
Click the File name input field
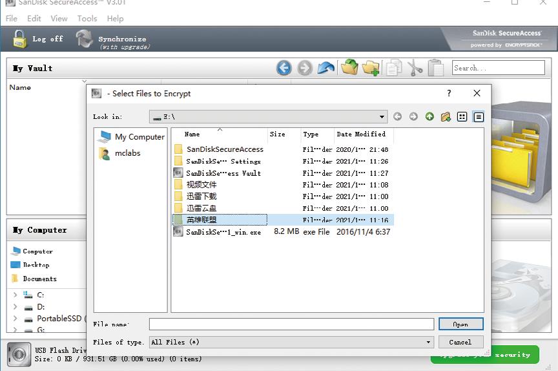pos(291,324)
